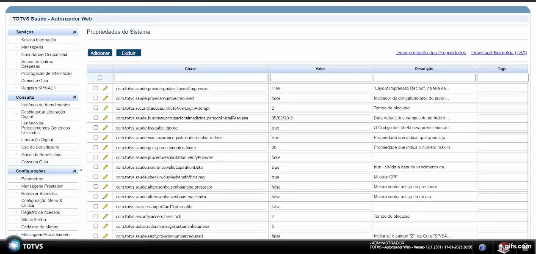Click the TOTVS logo in bottom bar
This screenshot has width=536, height=254.
[25, 246]
